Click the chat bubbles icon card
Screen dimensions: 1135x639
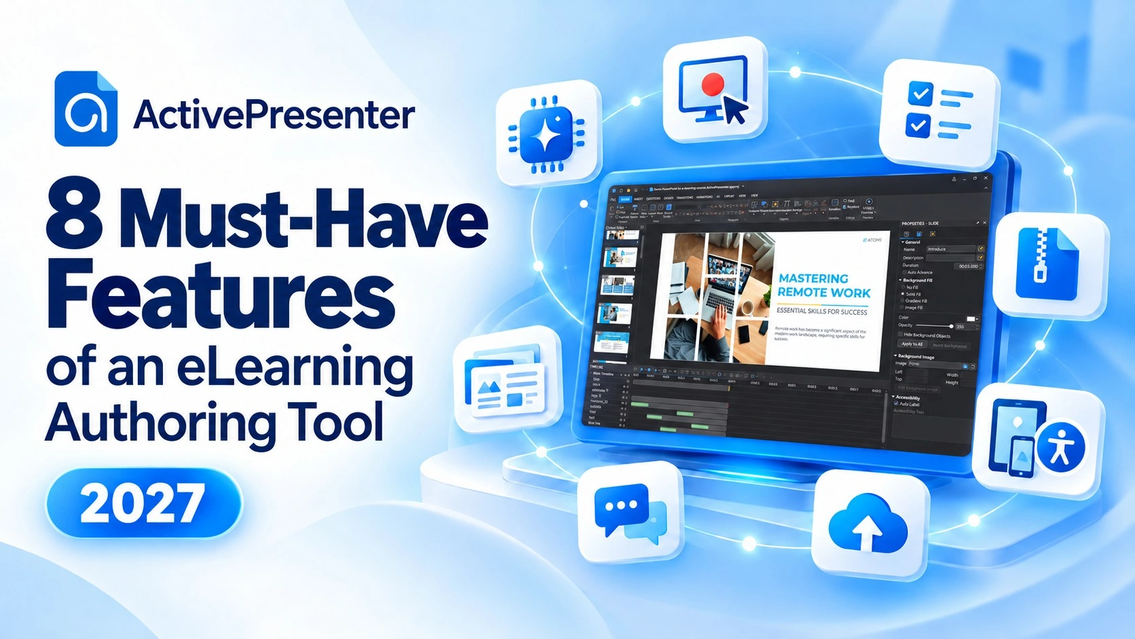click(631, 513)
